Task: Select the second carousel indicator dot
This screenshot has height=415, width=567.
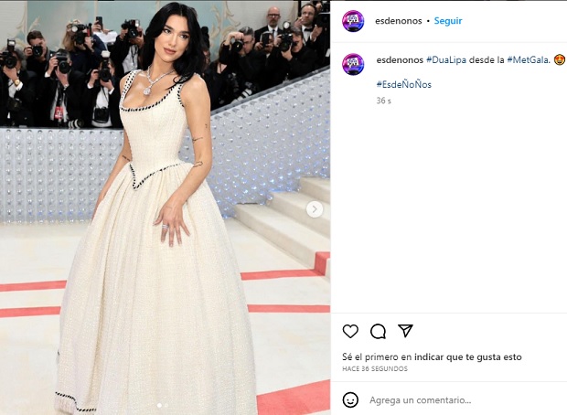Action: [x=166, y=406]
